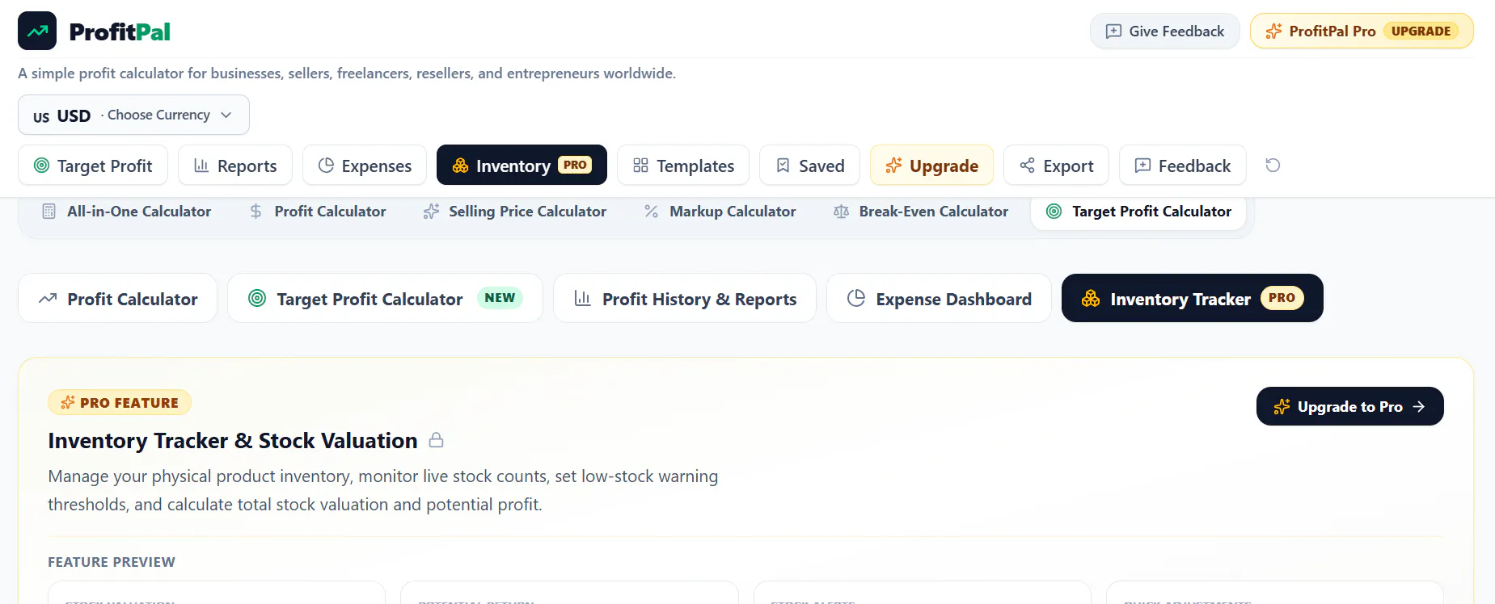Viewport: 1495px width, 604px height.
Task: Click the Upgrade toolbar button
Action: (931, 166)
